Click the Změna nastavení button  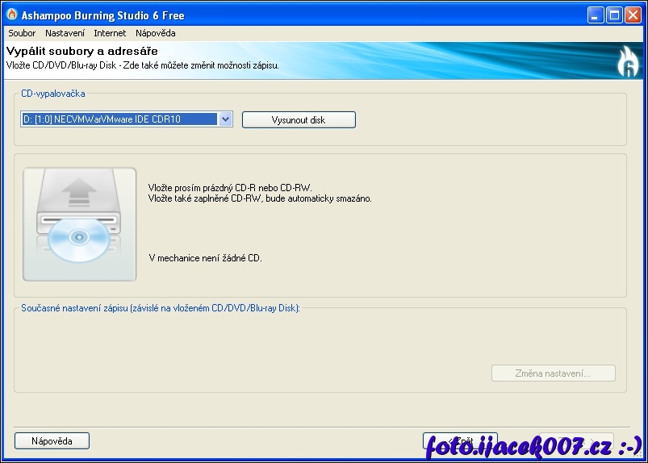tap(553, 373)
